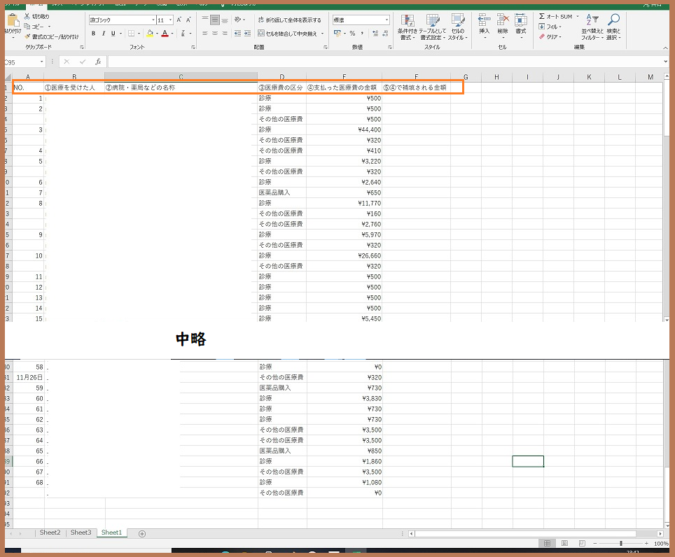Expand the formula bar
This screenshot has width=675, height=557.
tap(665, 62)
